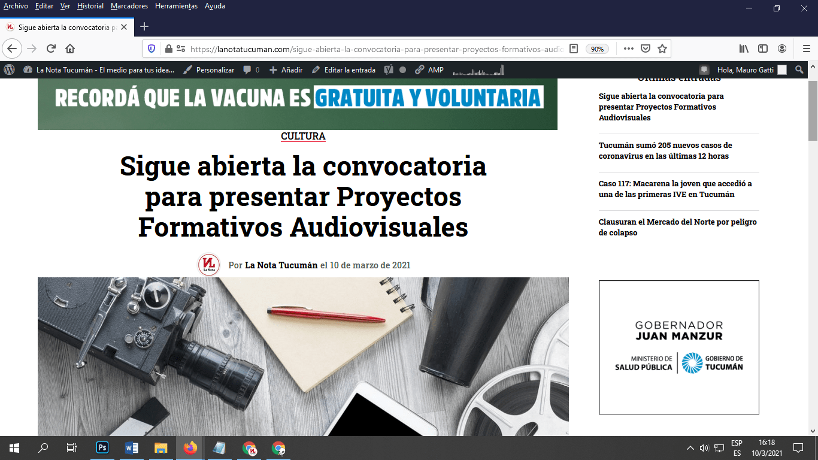818x460 pixels.
Task: Go back to the previous page
Action: 12,49
